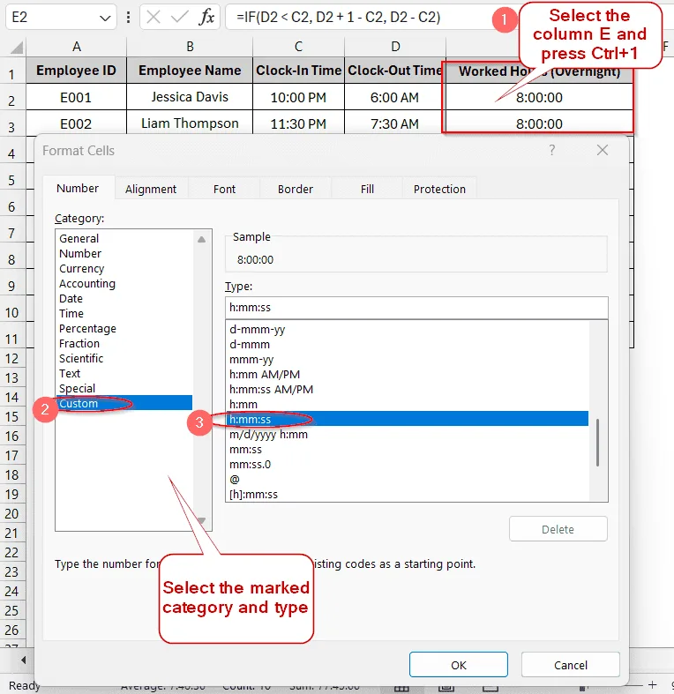674x694 pixels.
Task: Select Currency category
Action: pos(124,268)
